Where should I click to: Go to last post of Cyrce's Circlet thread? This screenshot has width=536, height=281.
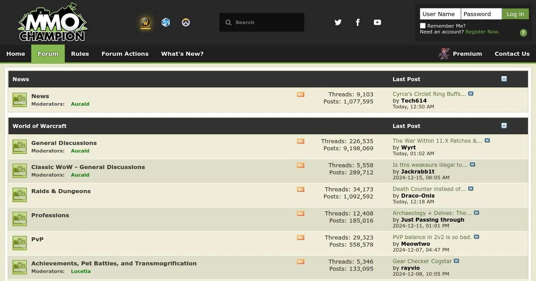(x=471, y=94)
